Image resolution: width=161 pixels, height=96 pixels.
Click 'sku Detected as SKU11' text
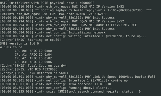49,73
